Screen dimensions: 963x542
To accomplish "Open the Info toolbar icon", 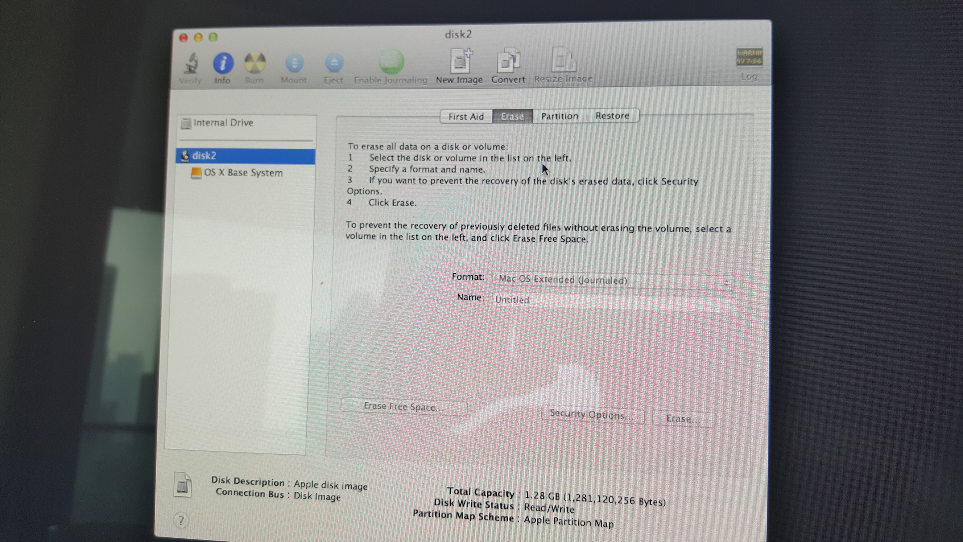I will click(223, 63).
